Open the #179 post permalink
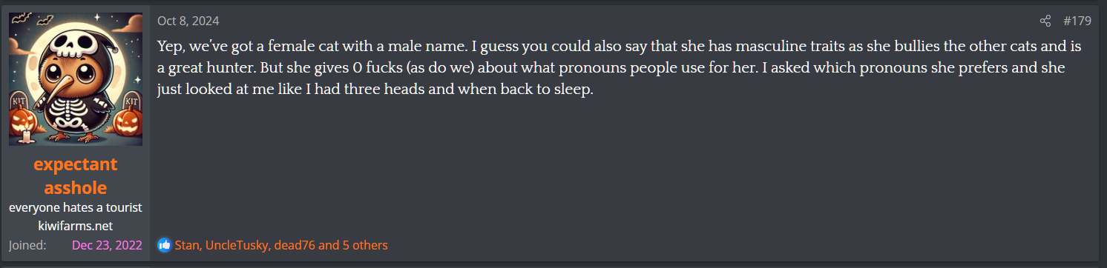1107x268 pixels. point(1077,21)
